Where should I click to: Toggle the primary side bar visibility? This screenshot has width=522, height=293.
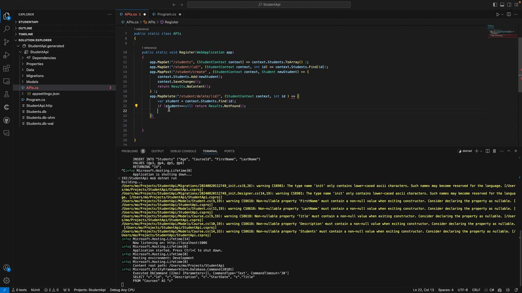point(495,4)
